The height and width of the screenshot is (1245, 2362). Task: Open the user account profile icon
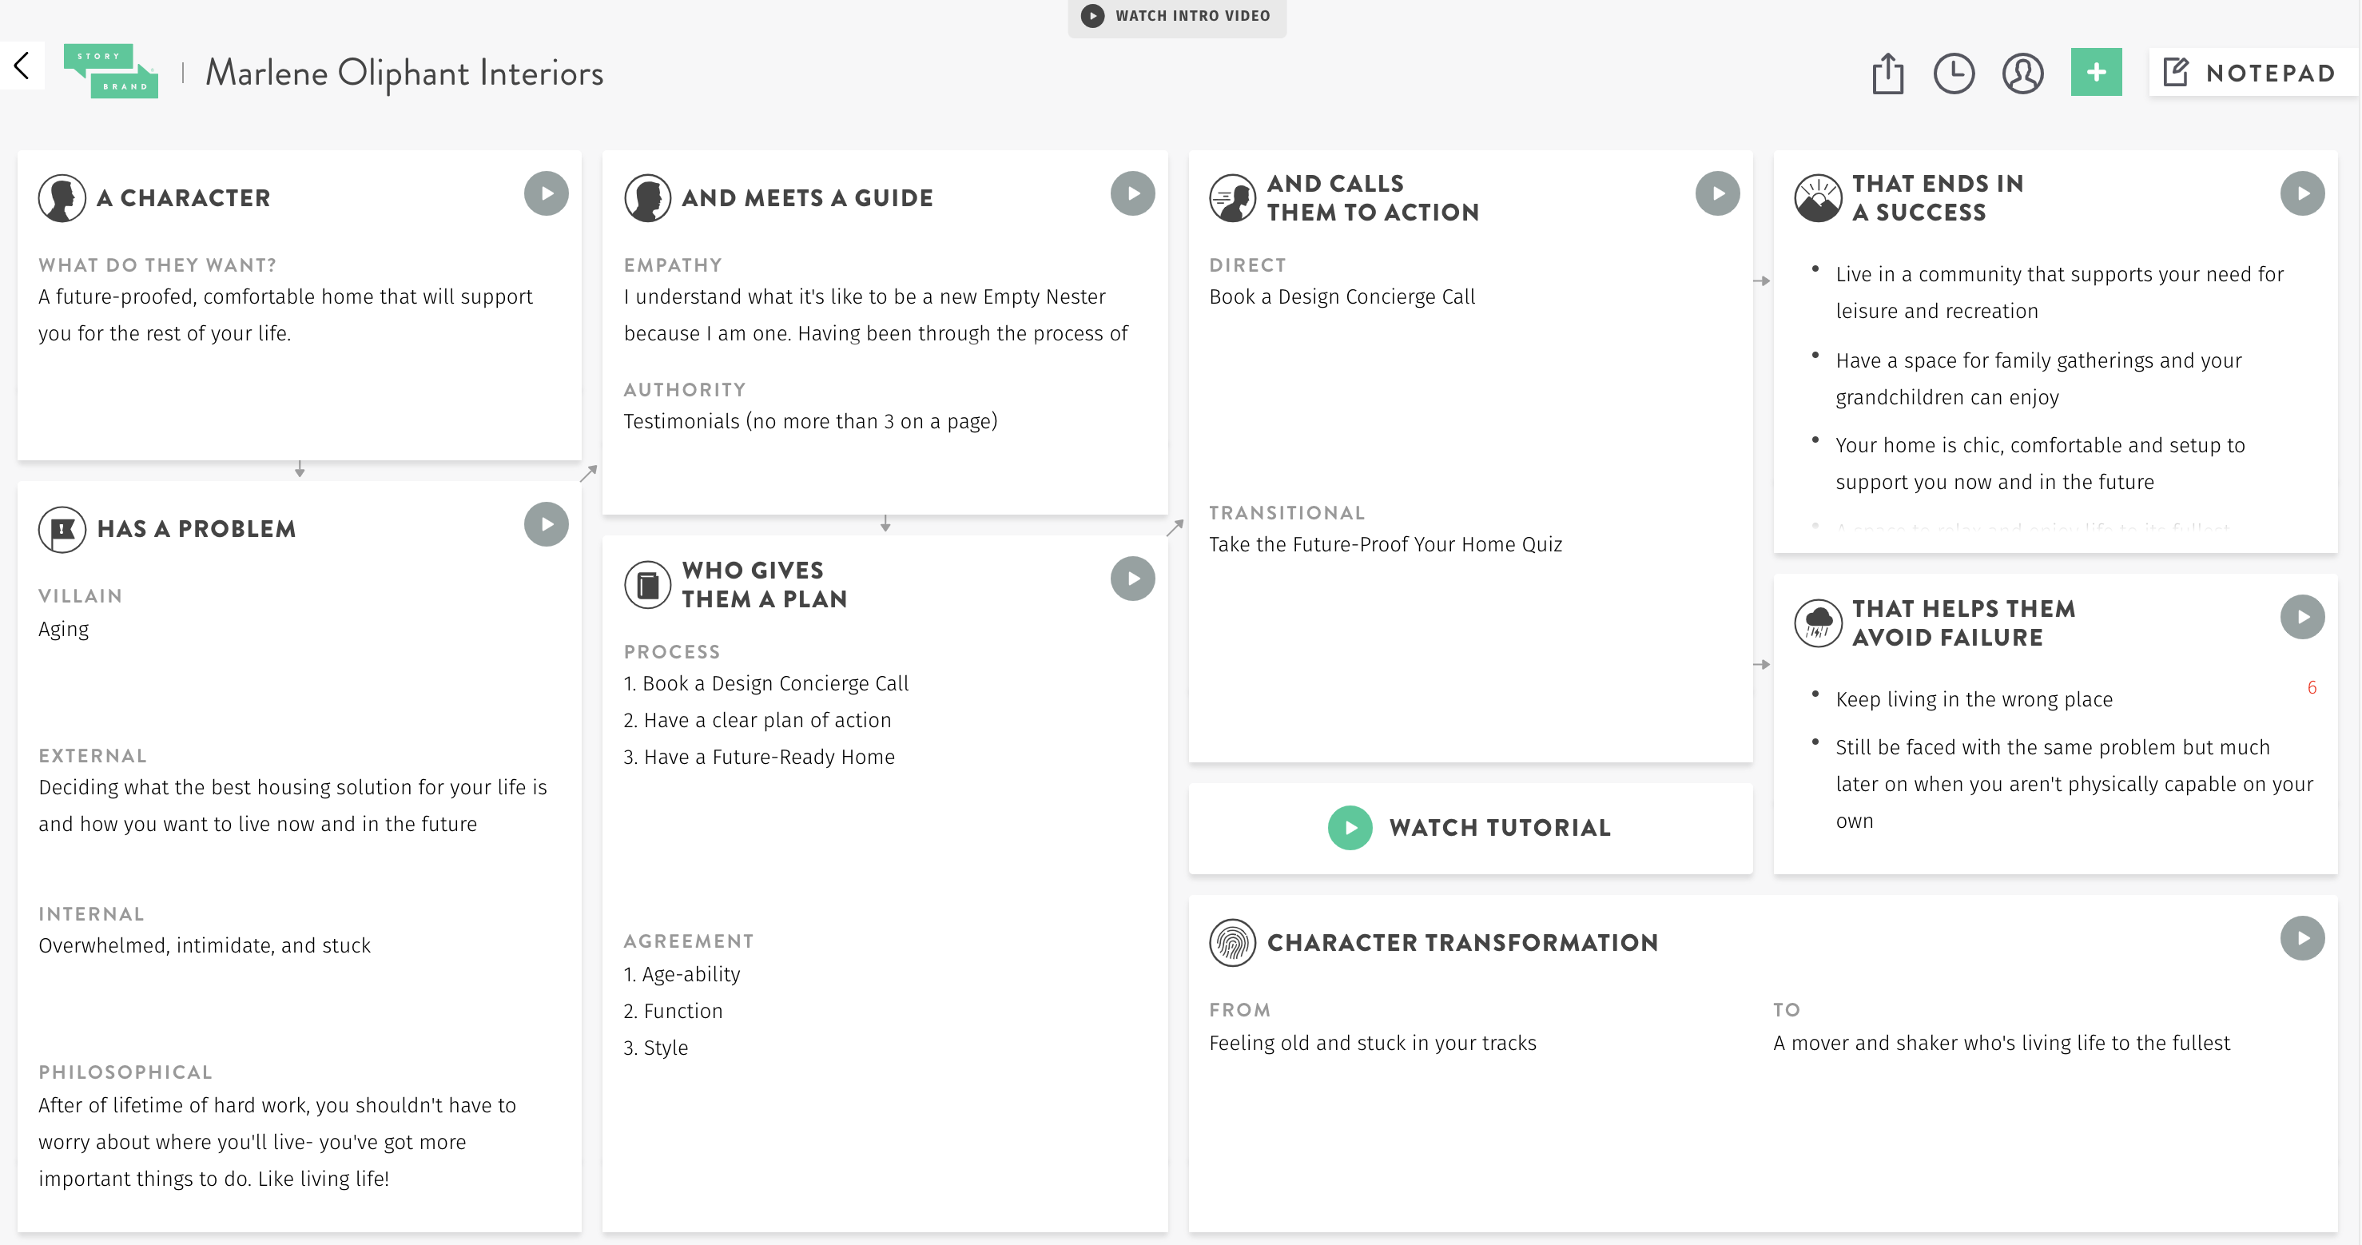tap(2022, 74)
